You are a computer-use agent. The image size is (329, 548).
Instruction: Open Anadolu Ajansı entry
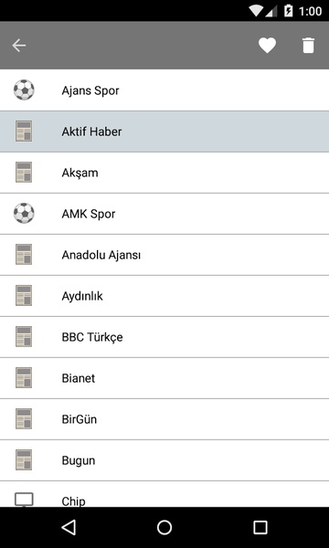point(164,255)
